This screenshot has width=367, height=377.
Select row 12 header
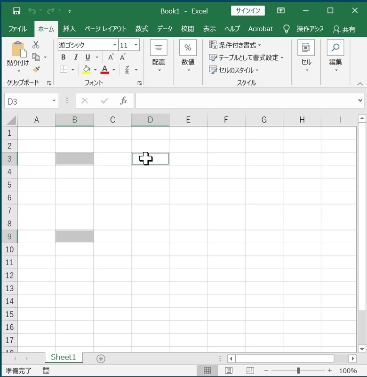coord(9,275)
